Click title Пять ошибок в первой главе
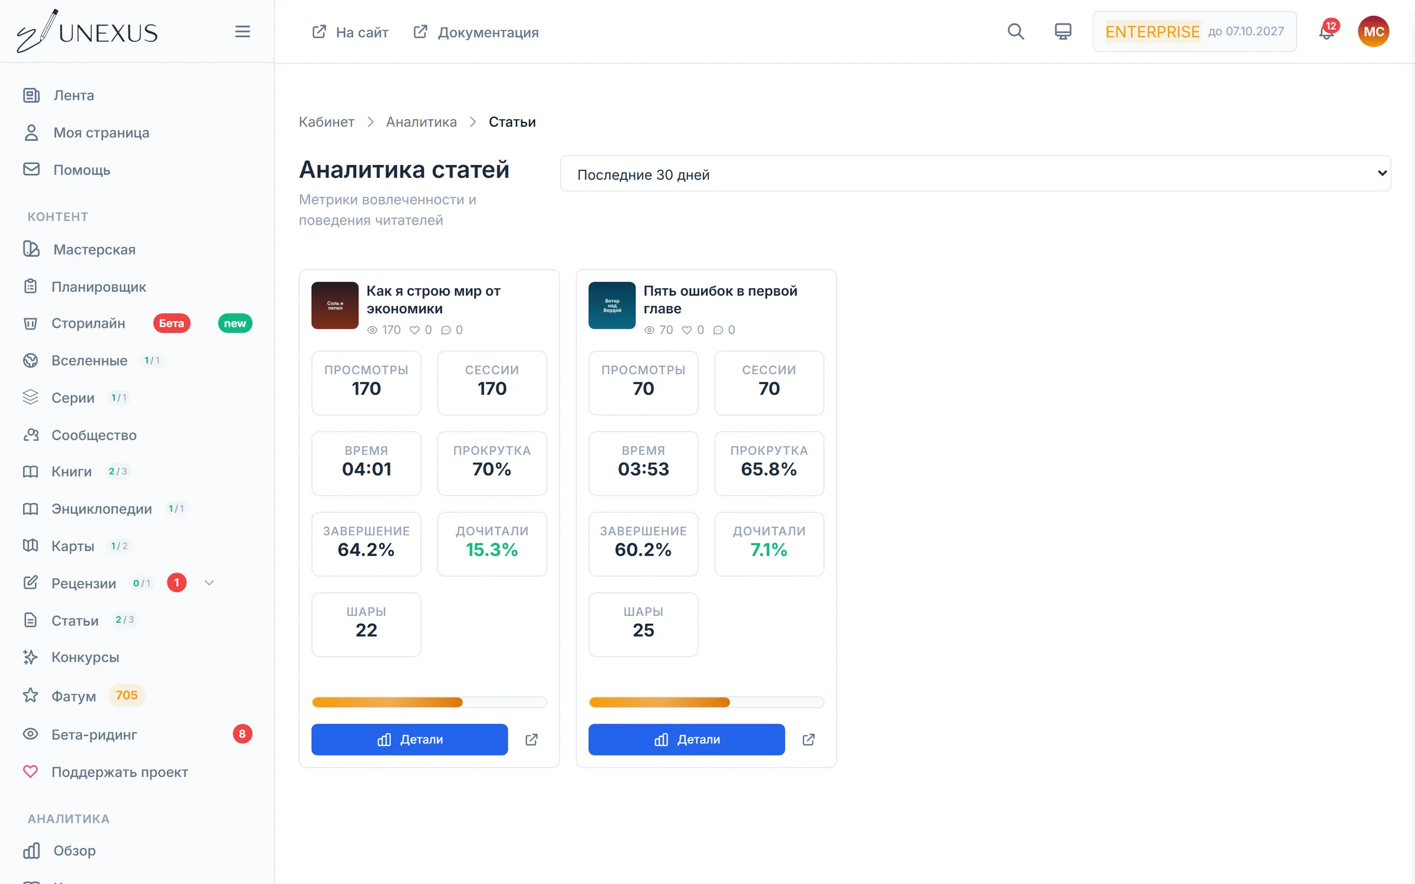The width and height of the screenshot is (1415, 884). point(720,299)
